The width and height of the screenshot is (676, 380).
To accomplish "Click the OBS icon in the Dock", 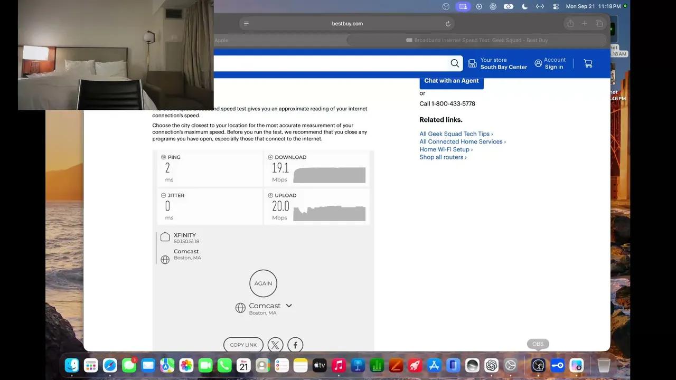I will (x=538, y=365).
